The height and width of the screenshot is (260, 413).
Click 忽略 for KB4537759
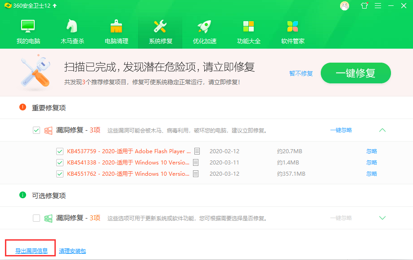371,151
